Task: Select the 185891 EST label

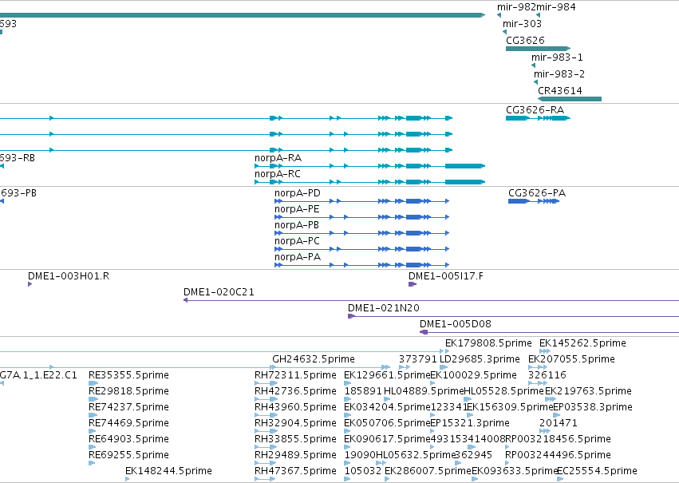Action: point(363,392)
